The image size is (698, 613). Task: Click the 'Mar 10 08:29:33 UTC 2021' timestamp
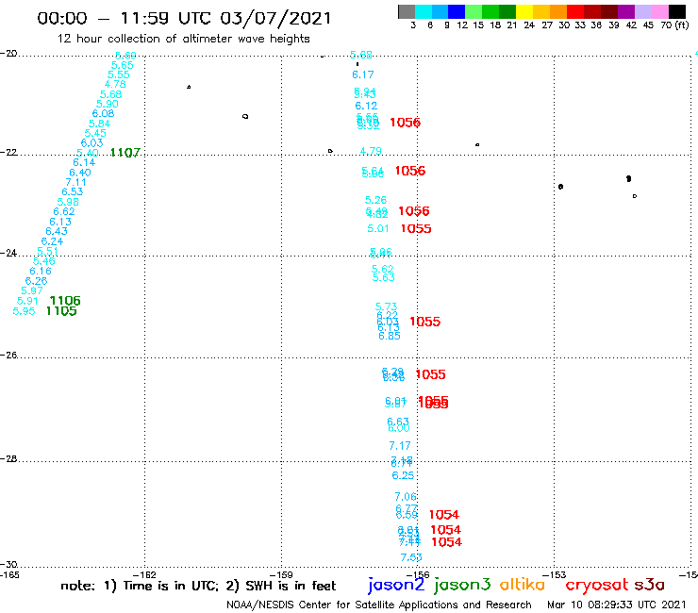point(617,605)
